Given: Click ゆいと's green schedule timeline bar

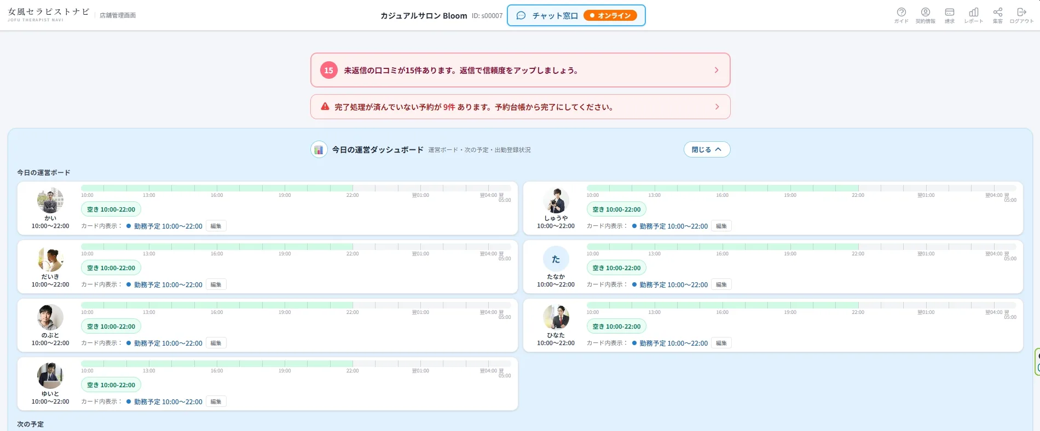Looking at the screenshot, I should (217, 363).
